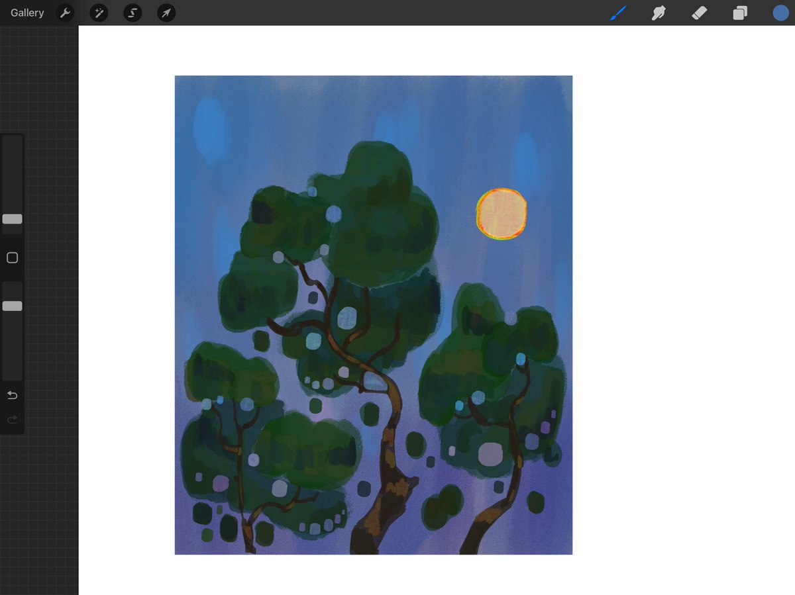
Task: Tap the orange moon on the canvas
Action: pos(502,213)
